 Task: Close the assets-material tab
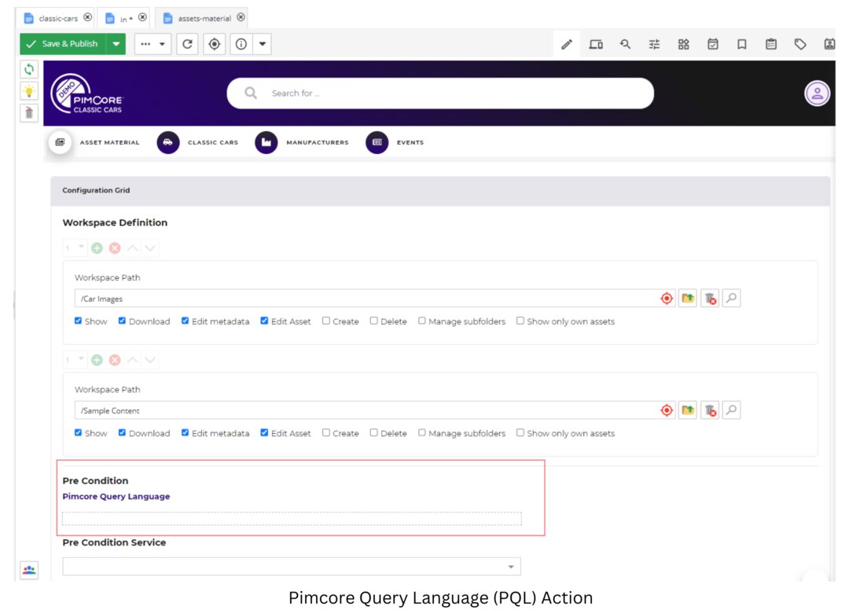[x=241, y=17]
